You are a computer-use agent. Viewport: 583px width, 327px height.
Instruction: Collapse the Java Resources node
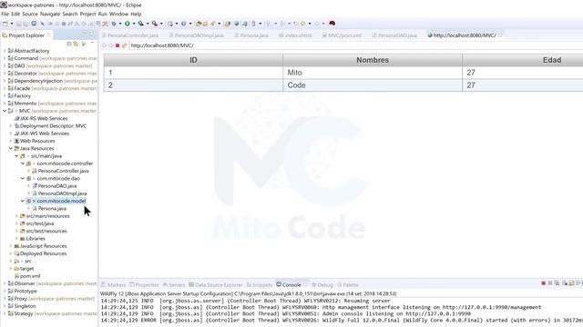pyautogui.click(x=10, y=148)
